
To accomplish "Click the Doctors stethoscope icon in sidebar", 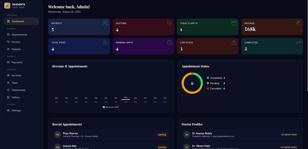I will (8, 42).
